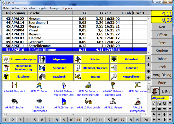Screen dimensions: 174x124
Task: Open help with the question mark icon
Action: [x=170, y=103]
